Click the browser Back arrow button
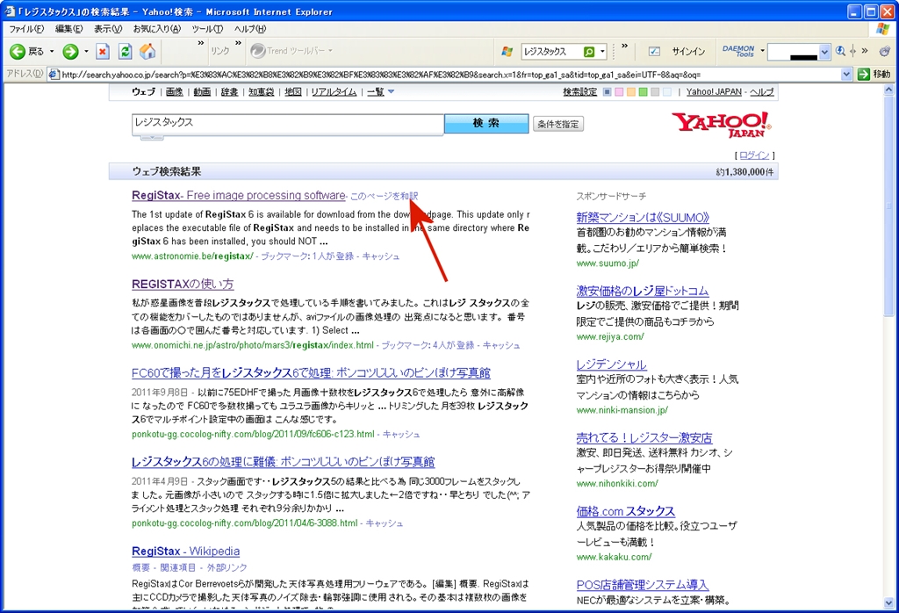The height and width of the screenshot is (613, 899). pyautogui.click(x=16, y=52)
